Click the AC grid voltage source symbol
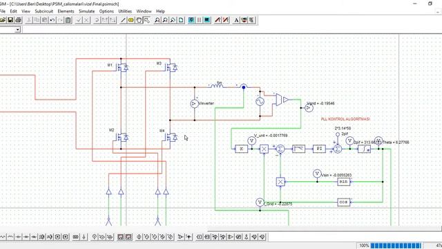This screenshot has height=249, width=442. (x=260, y=102)
